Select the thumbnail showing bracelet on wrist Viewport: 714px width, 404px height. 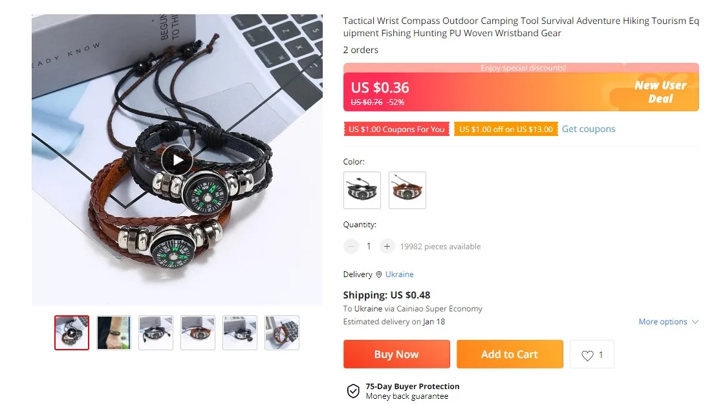click(x=114, y=333)
